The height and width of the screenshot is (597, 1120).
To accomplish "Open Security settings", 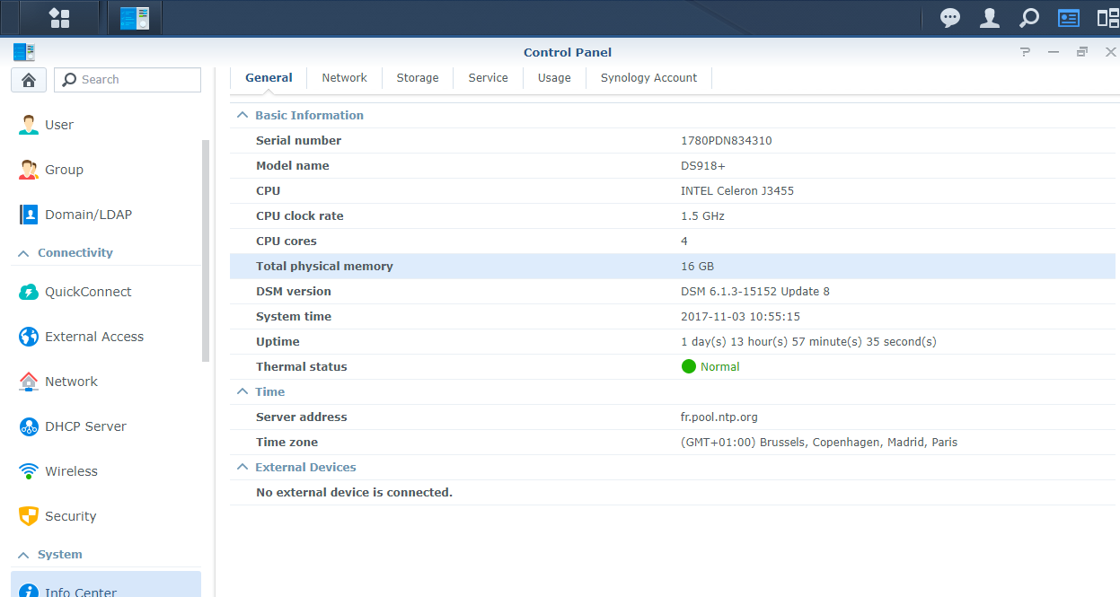I will [106, 516].
